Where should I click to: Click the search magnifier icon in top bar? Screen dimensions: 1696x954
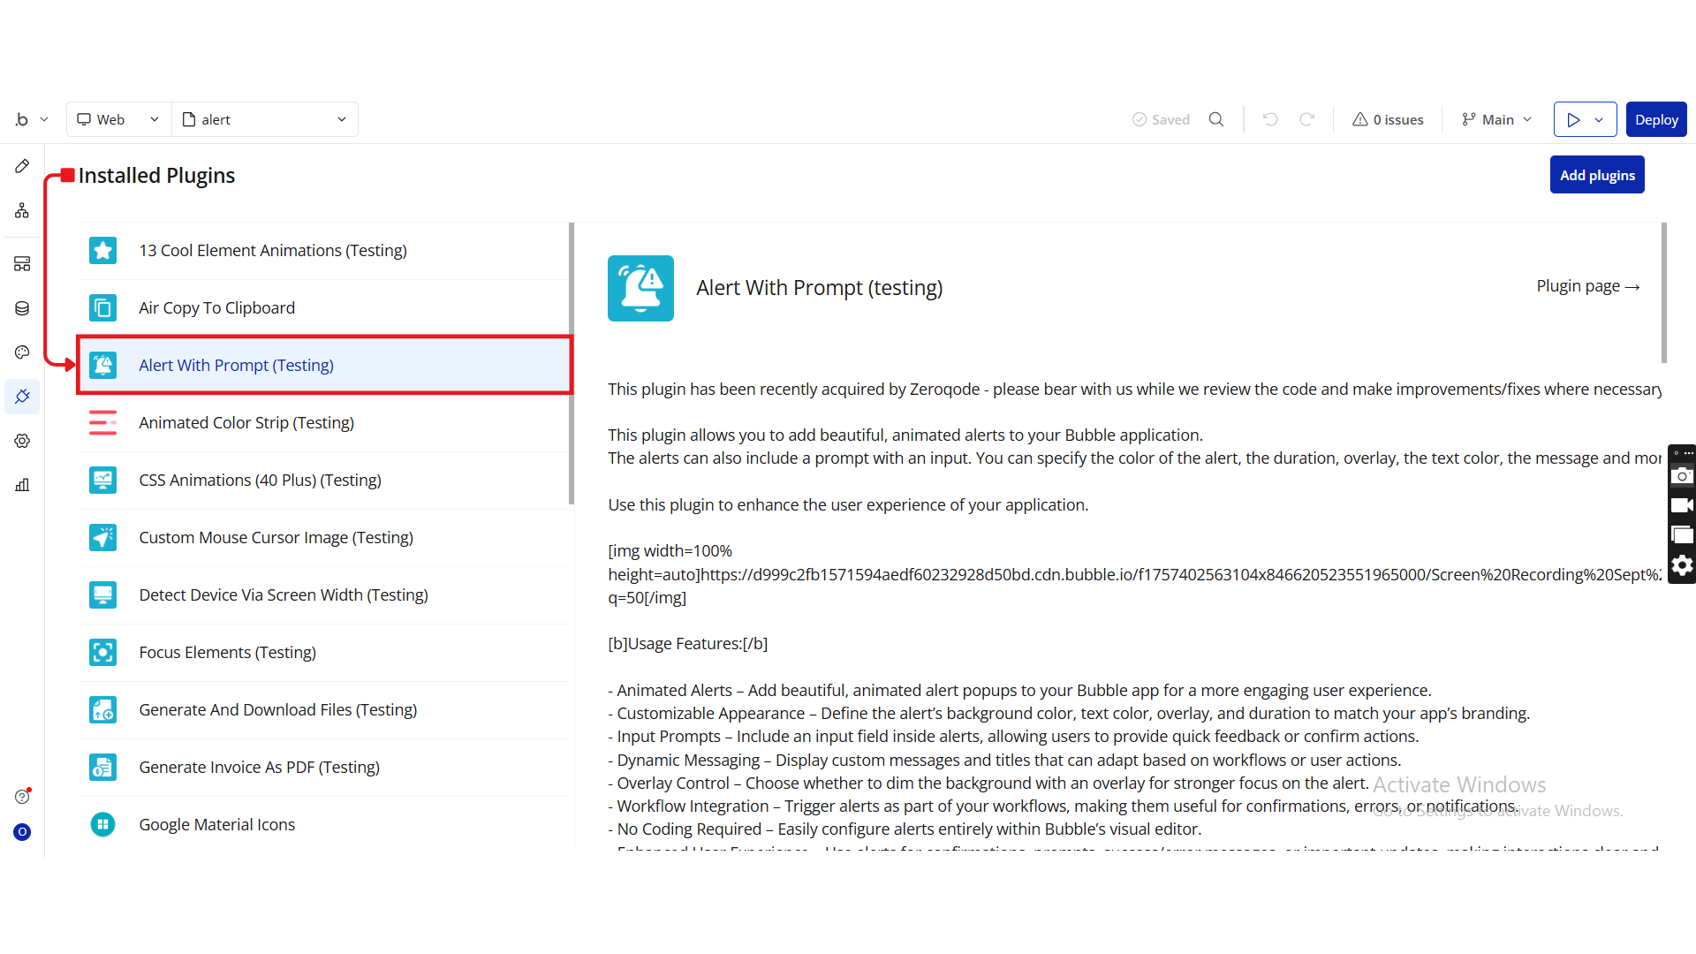click(x=1216, y=119)
